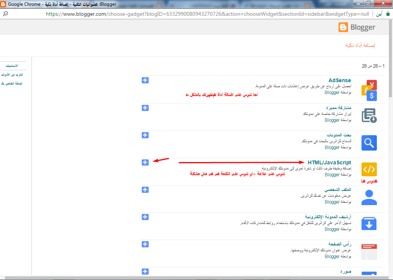
Task: Open the رأس الصفحة title link
Action: (340, 244)
